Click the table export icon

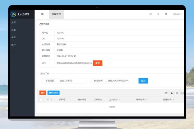pyautogui.click(x=172, y=93)
